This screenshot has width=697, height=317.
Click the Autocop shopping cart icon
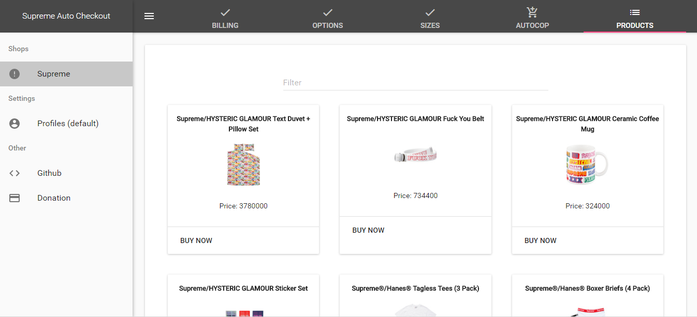coord(532,12)
